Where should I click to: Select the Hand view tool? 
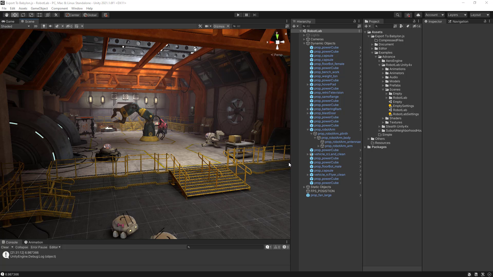pos(6,15)
